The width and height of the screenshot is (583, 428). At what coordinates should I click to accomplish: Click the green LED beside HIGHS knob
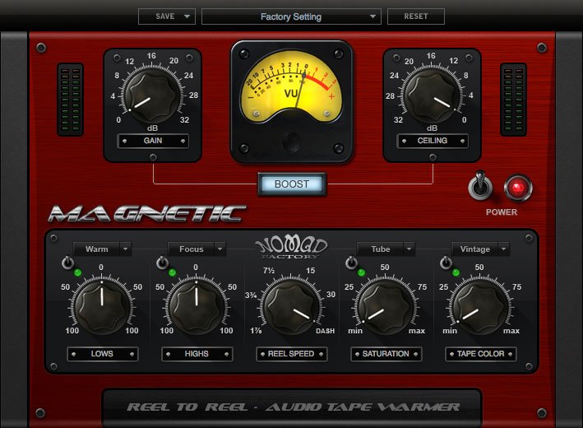coord(172,272)
